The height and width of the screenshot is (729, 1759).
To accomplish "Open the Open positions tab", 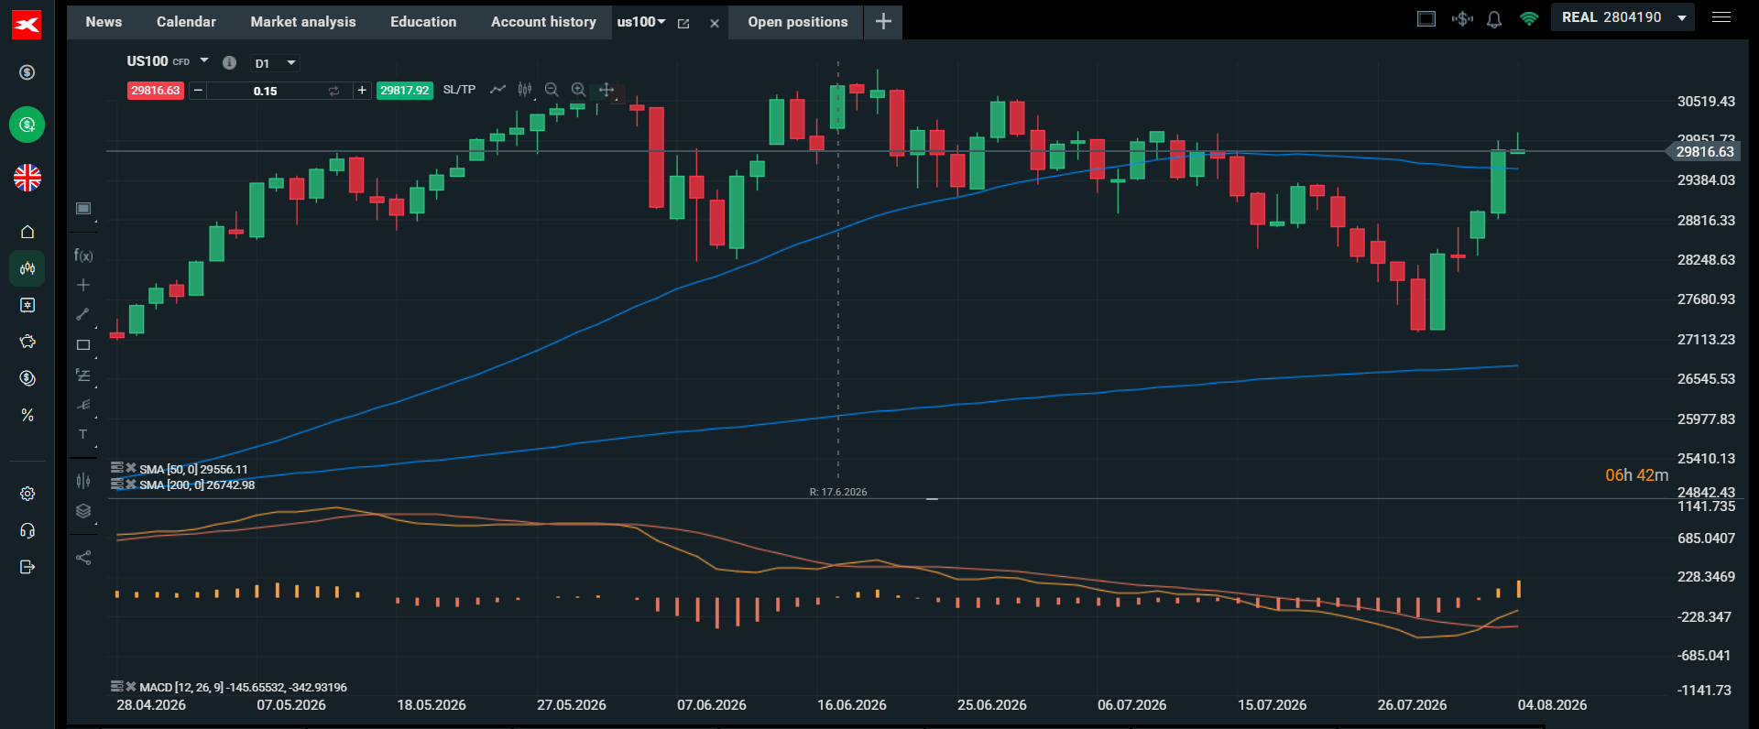I will (797, 22).
